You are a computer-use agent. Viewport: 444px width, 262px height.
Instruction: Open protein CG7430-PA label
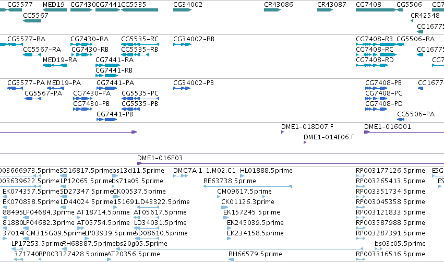point(92,93)
